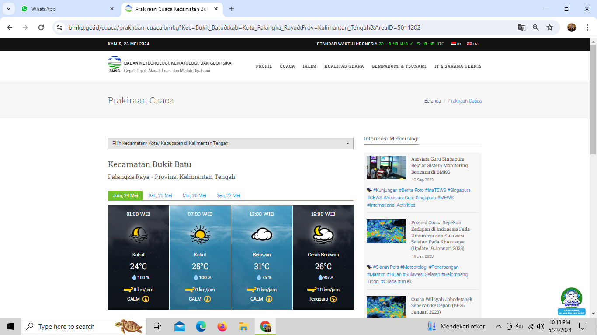
Task: Click the BMKG logo in site header
Action: (115, 64)
